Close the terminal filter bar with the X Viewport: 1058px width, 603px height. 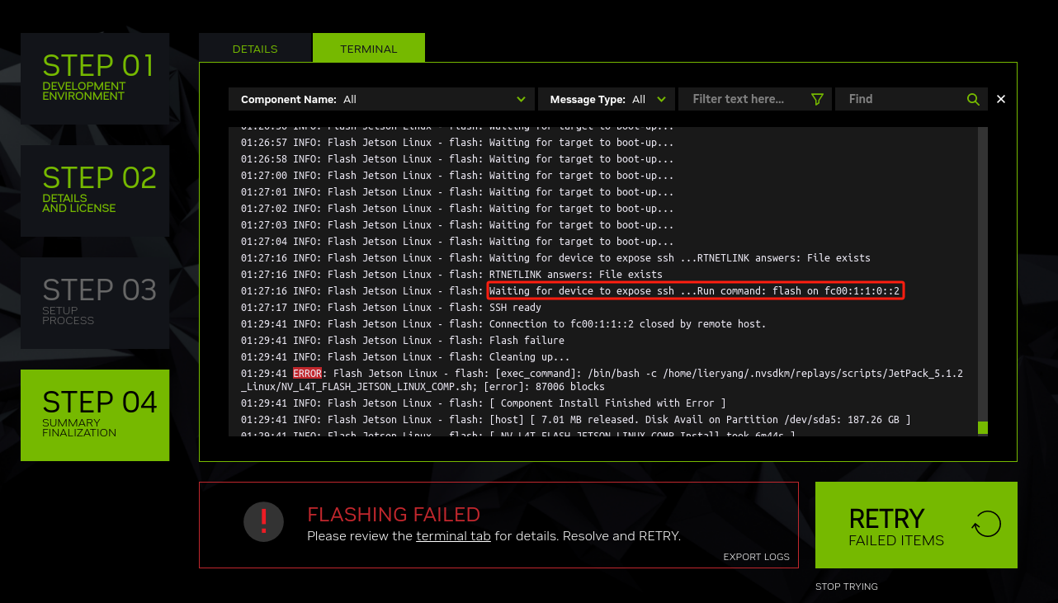point(1001,99)
